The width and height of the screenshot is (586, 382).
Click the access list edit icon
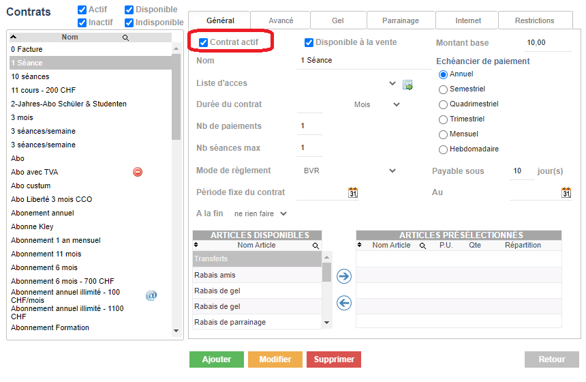click(x=407, y=85)
